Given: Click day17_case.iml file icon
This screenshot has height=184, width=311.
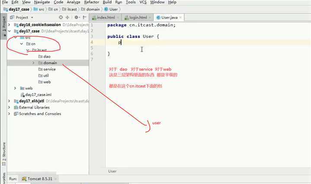Looking at the screenshot, I should (22, 95).
